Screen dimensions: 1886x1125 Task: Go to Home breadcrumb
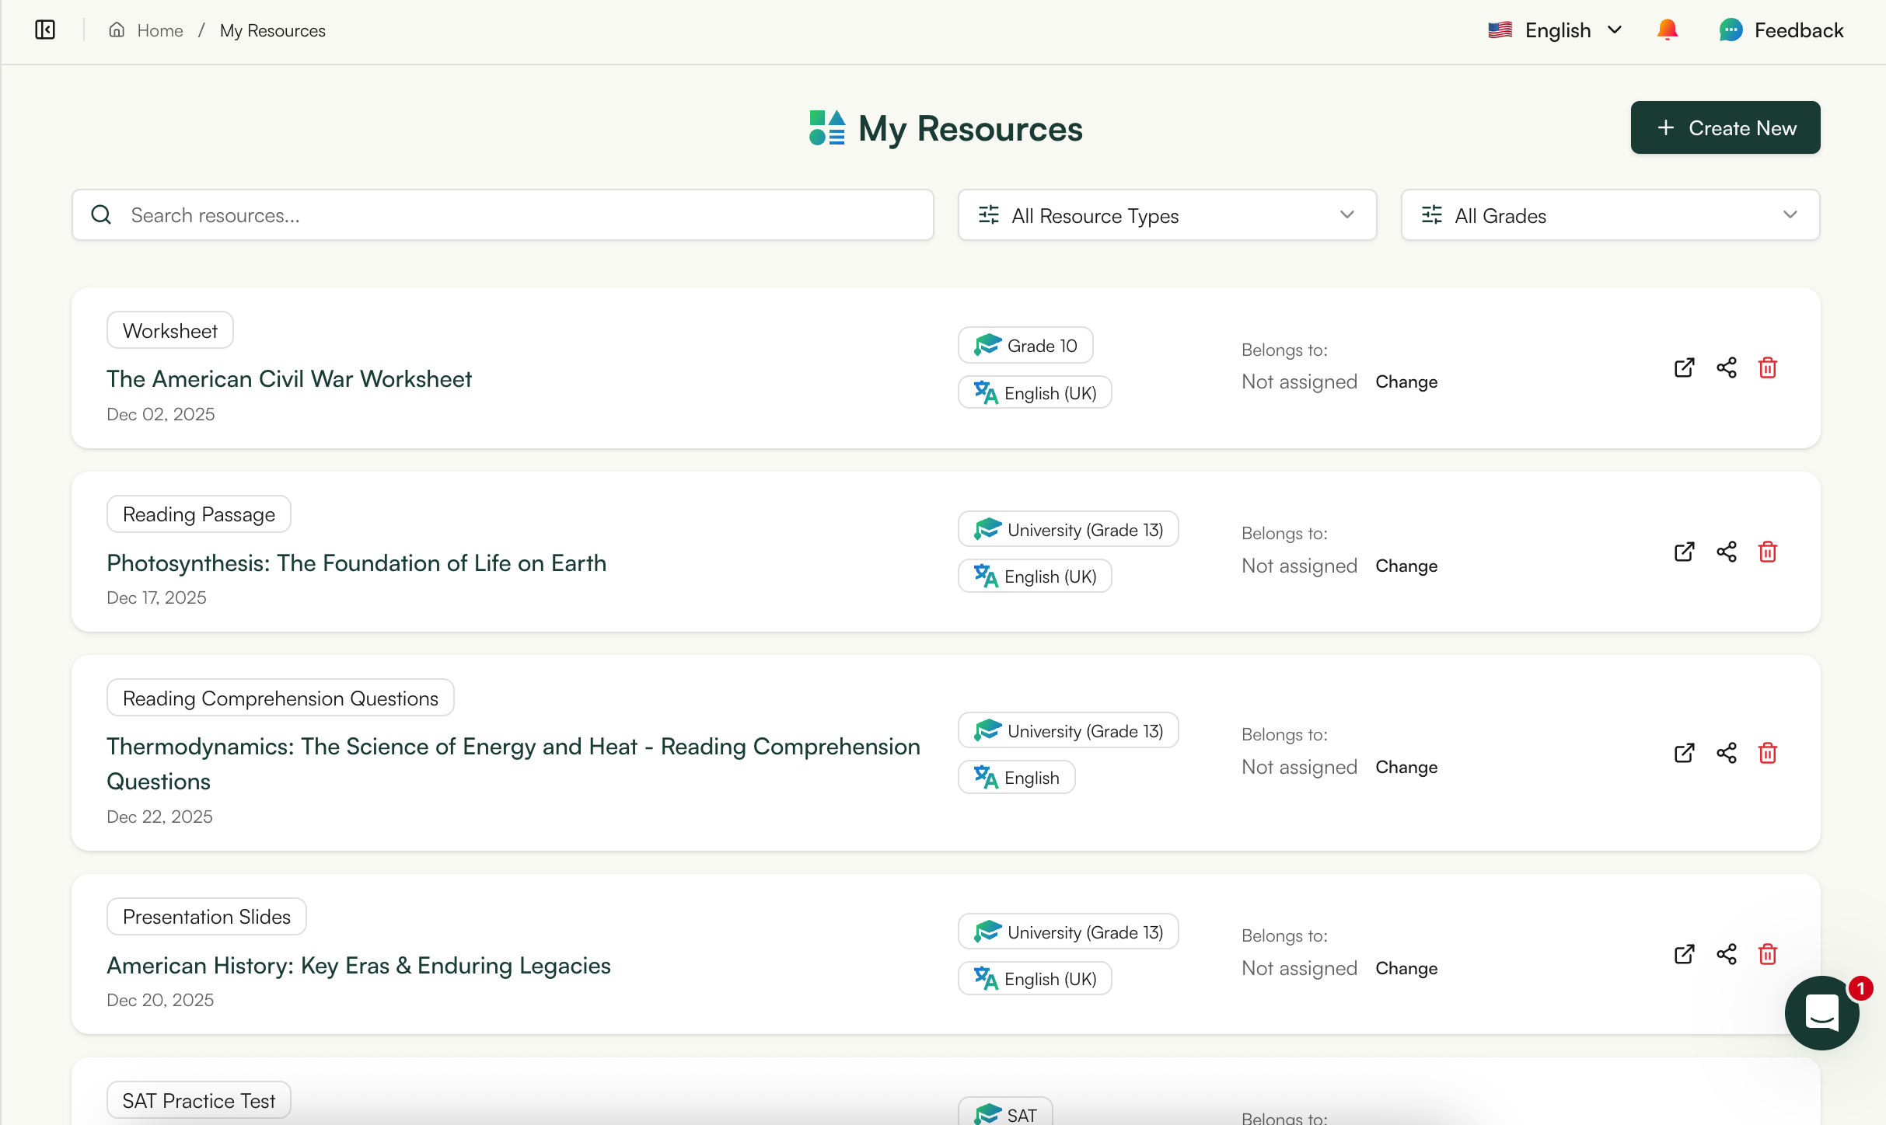pyautogui.click(x=159, y=30)
